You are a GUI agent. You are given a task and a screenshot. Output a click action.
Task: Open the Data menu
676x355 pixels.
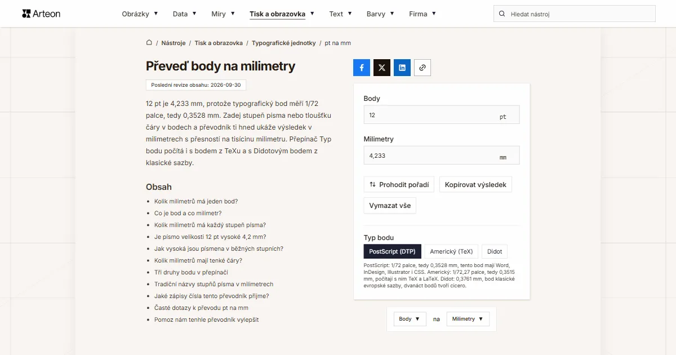pos(185,14)
